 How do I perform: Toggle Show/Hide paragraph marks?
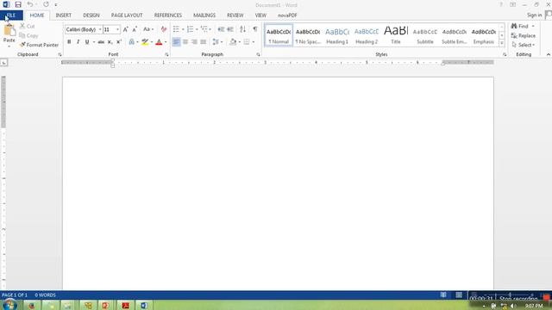click(255, 29)
